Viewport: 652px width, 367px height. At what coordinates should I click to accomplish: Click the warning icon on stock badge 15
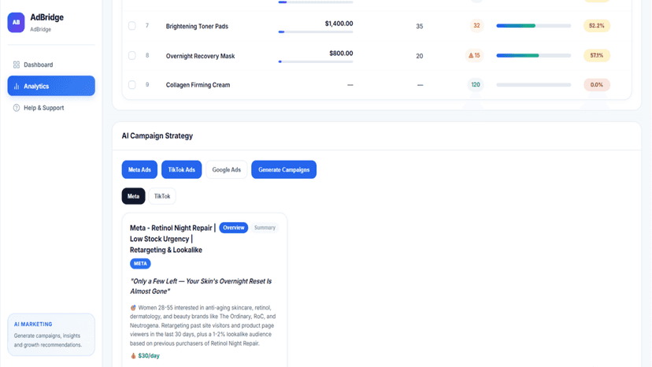point(471,55)
